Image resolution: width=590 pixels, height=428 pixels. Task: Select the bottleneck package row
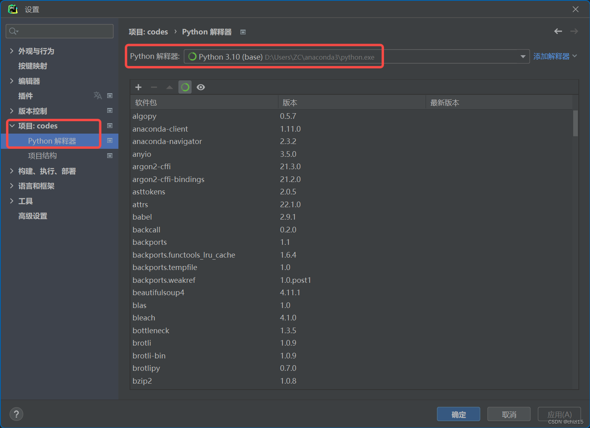pos(351,330)
